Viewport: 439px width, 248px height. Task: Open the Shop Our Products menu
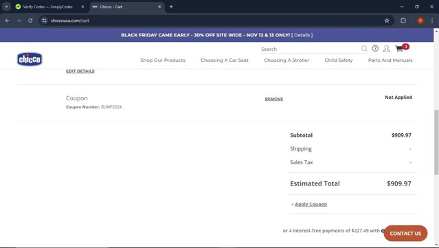pos(163,60)
